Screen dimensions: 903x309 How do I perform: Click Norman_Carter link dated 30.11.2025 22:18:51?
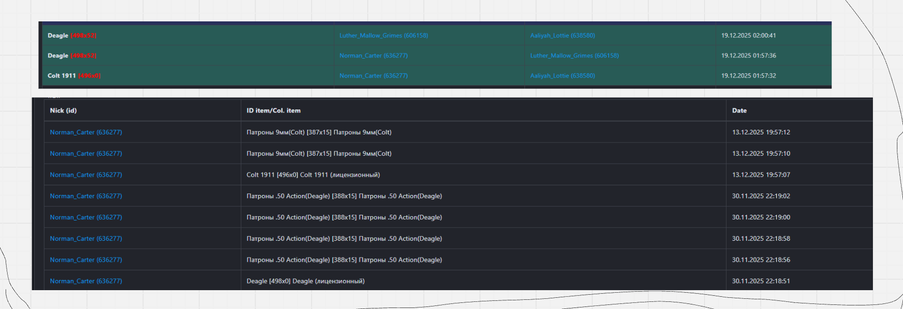[86, 281]
